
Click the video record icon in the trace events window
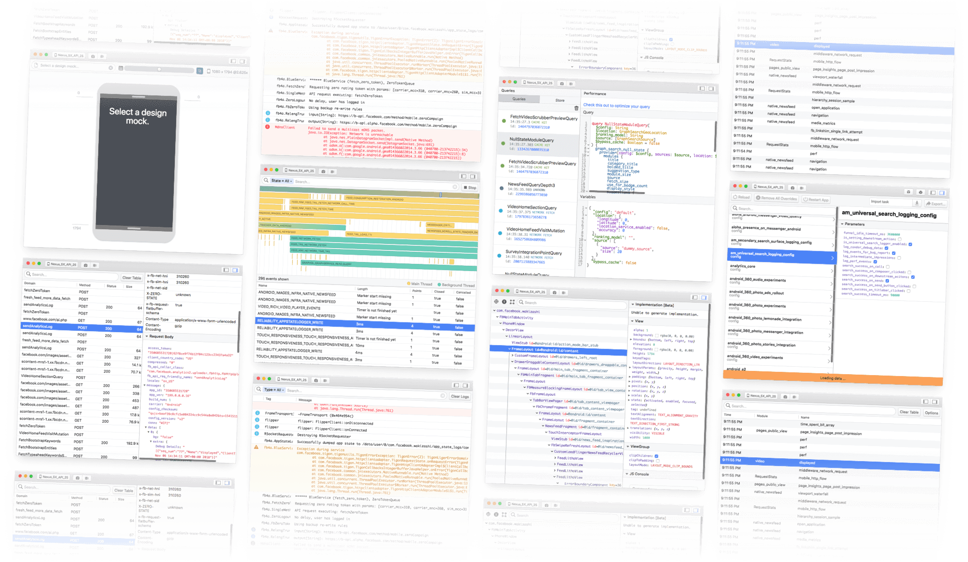point(332,171)
